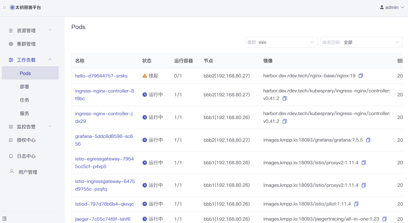Click the 镜像 column header
The height and width of the screenshot is (223, 408).
point(268,61)
